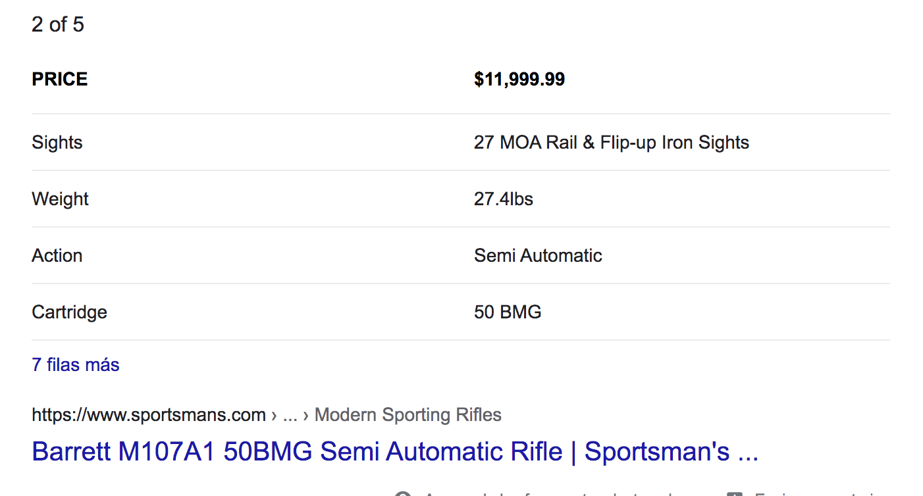Select the 27.4lbs weight value
Image resolution: width=923 pixels, height=496 pixels.
[504, 199]
